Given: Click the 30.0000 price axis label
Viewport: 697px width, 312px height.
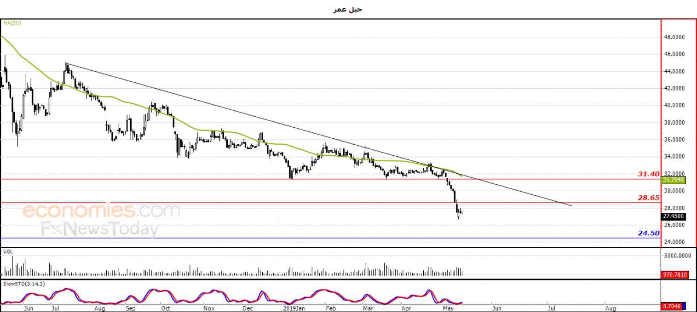Looking at the screenshot, I should click(x=675, y=191).
